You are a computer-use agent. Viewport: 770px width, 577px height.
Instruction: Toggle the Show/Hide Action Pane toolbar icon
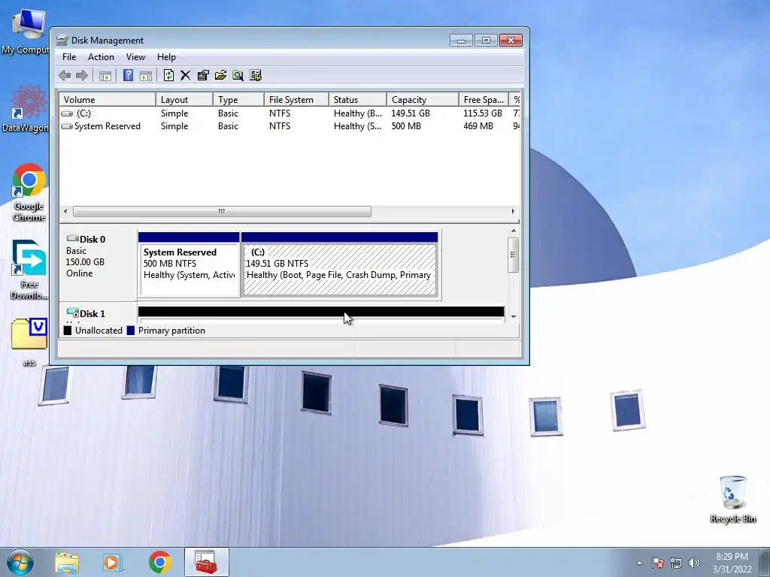(x=146, y=76)
